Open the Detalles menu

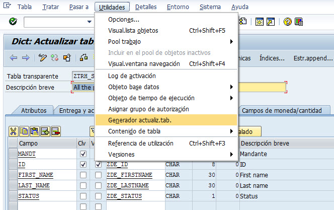146,7
